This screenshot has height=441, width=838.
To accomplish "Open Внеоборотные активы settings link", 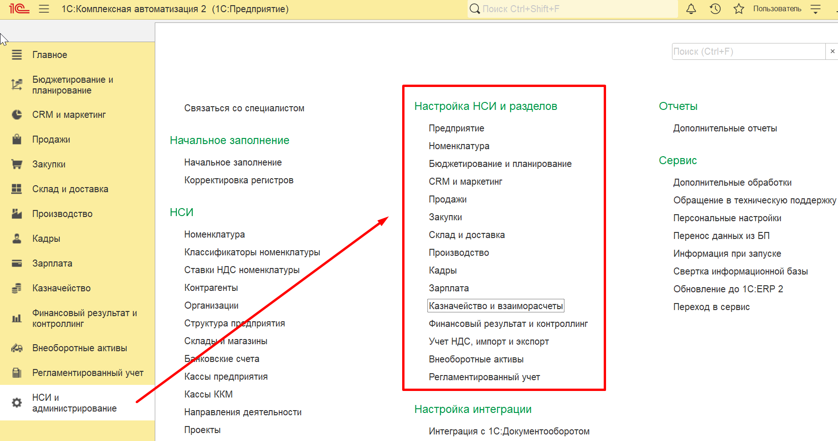I will [x=476, y=359].
